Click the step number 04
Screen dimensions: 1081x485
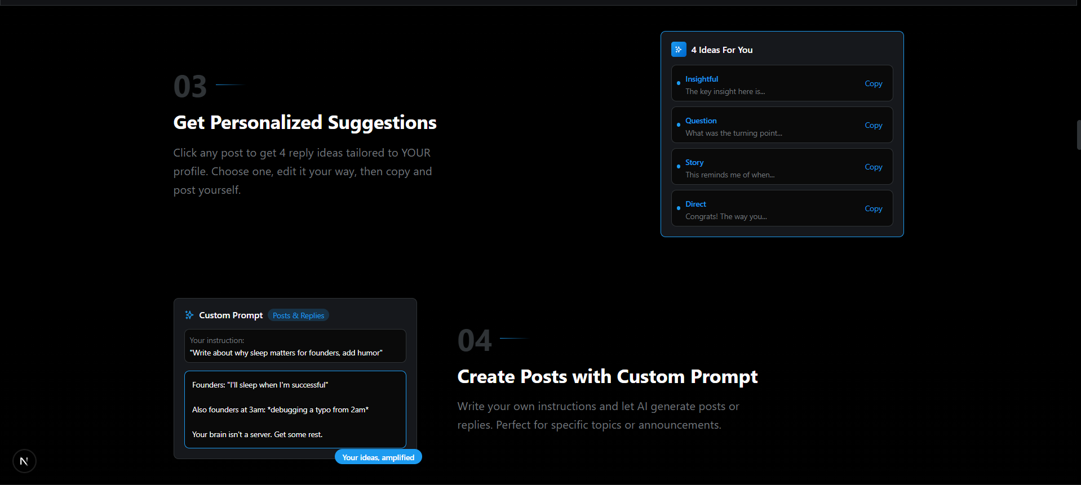tap(475, 341)
